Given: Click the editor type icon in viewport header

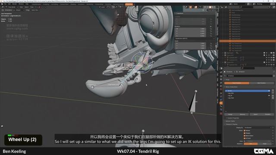Looking at the screenshot, I should pos(3,7).
